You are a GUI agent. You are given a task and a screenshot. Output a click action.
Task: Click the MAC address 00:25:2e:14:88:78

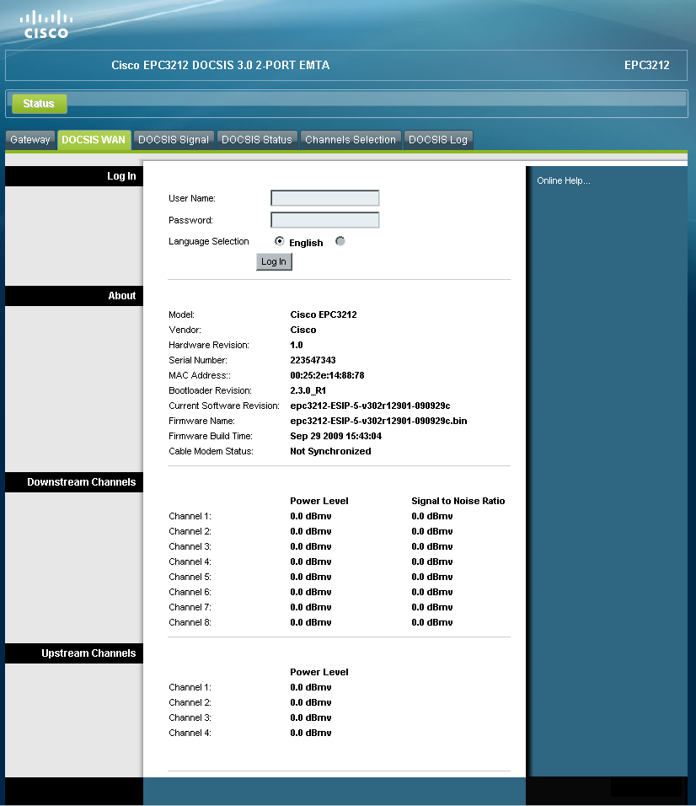[x=327, y=375]
